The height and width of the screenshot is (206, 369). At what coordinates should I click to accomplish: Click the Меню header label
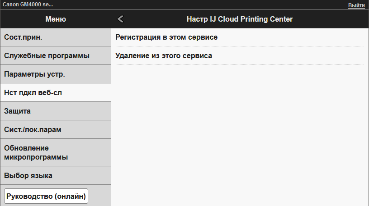[x=56, y=19]
